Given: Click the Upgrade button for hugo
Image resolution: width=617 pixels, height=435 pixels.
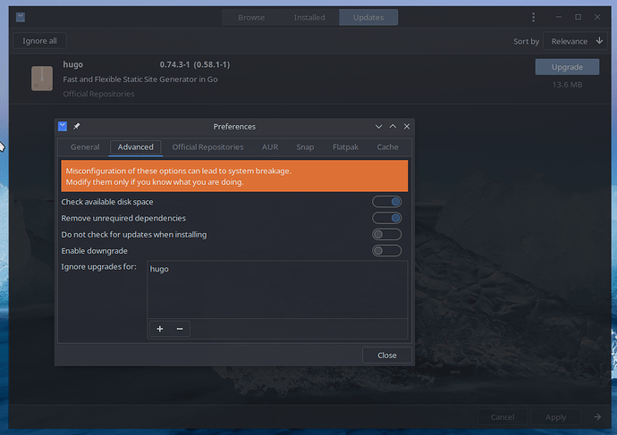Looking at the screenshot, I should click(567, 67).
